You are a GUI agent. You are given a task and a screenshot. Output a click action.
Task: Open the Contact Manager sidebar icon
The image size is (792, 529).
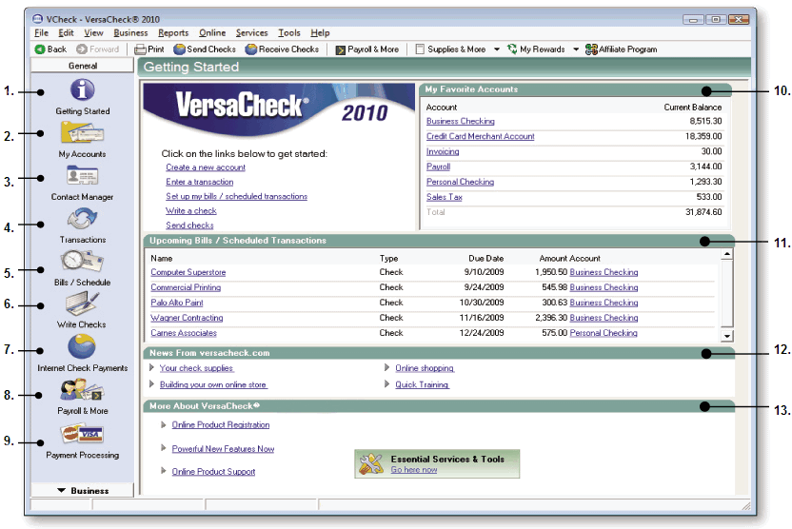tap(82, 176)
